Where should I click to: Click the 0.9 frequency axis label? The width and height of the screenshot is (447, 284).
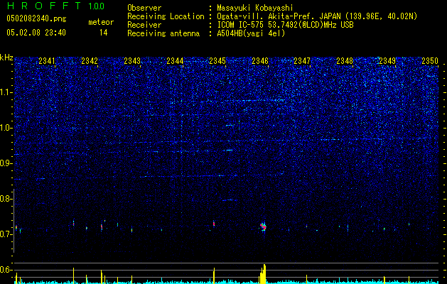(x=6, y=163)
